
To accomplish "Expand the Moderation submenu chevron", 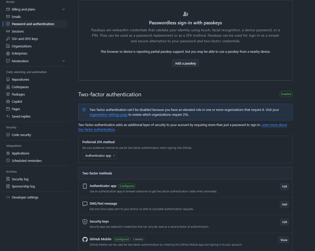I will pos(63,61).
